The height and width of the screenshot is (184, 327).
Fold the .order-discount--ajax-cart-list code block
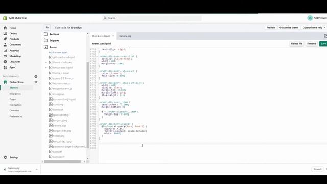pyautogui.click(x=97, y=83)
